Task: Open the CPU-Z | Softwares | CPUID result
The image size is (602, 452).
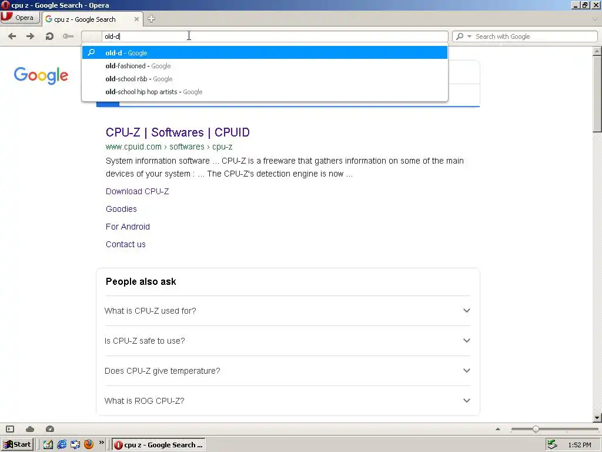Action: point(178,132)
